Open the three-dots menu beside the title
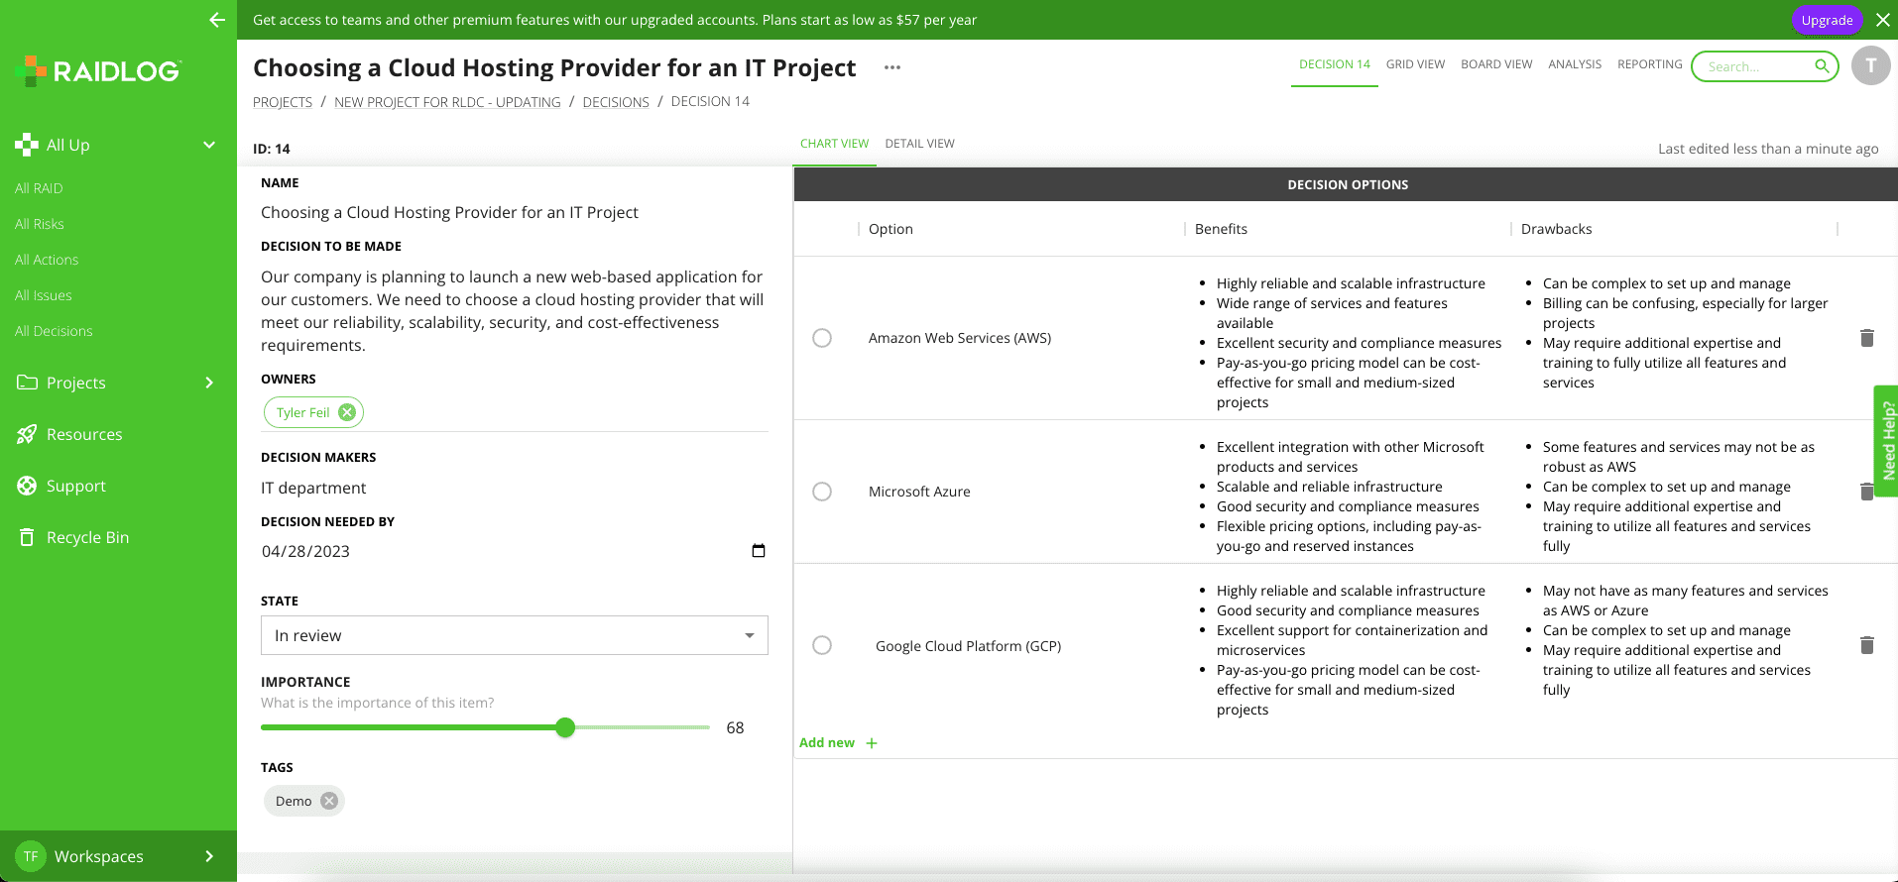 [892, 67]
